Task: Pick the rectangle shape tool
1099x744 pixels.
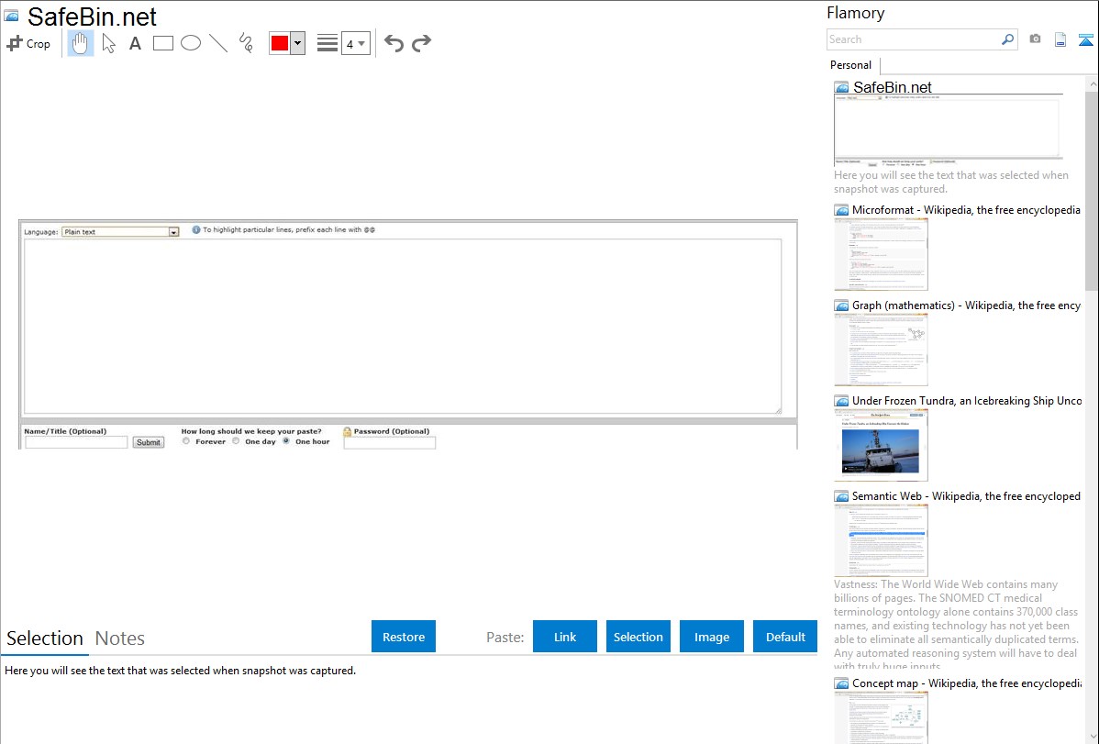Action: point(162,43)
